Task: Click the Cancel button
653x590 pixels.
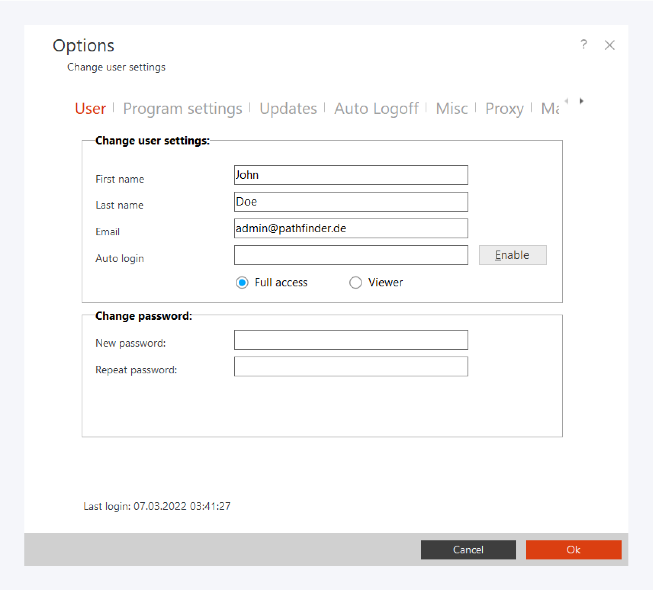Action: click(x=468, y=550)
